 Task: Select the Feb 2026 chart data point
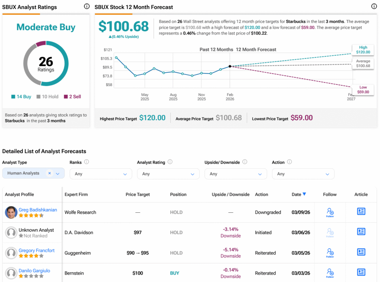click(230, 66)
